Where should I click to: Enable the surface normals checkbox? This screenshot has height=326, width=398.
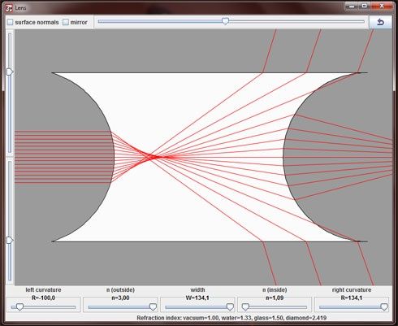[10, 22]
